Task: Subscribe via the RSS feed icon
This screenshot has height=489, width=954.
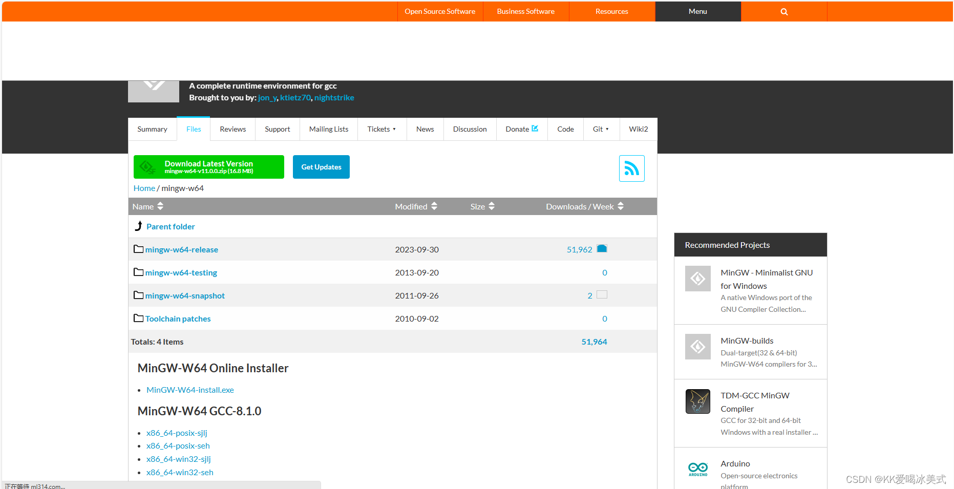Action: 631,168
